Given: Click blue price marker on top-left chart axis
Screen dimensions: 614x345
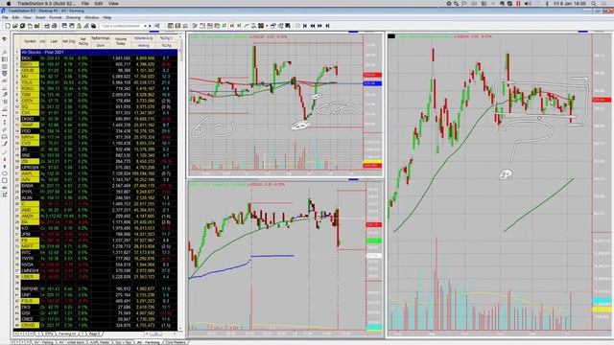Looking at the screenshot, I should pyautogui.click(x=372, y=83).
